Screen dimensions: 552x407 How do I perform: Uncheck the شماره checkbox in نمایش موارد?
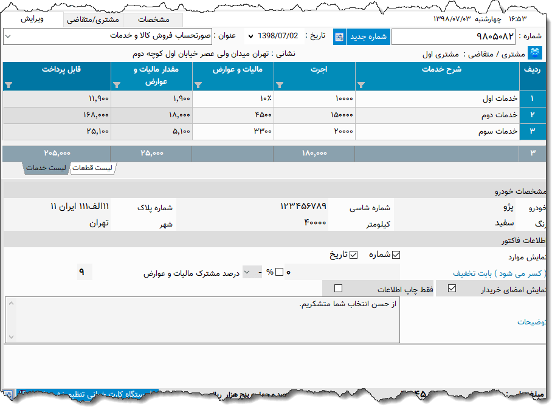[x=395, y=254]
